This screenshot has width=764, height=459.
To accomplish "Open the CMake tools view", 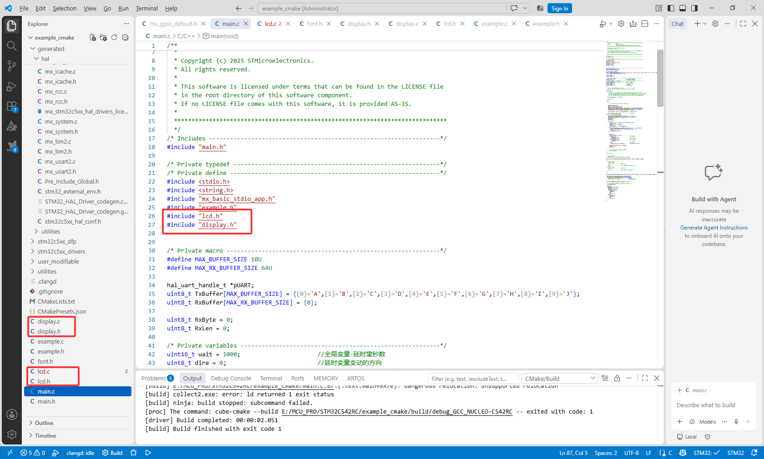I will click(12, 126).
